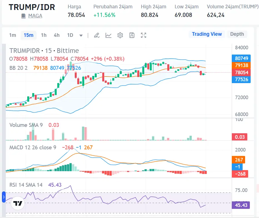The width and height of the screenshot is (259, 218).
Task: Switch to the 1h interval
Action: 44,35
